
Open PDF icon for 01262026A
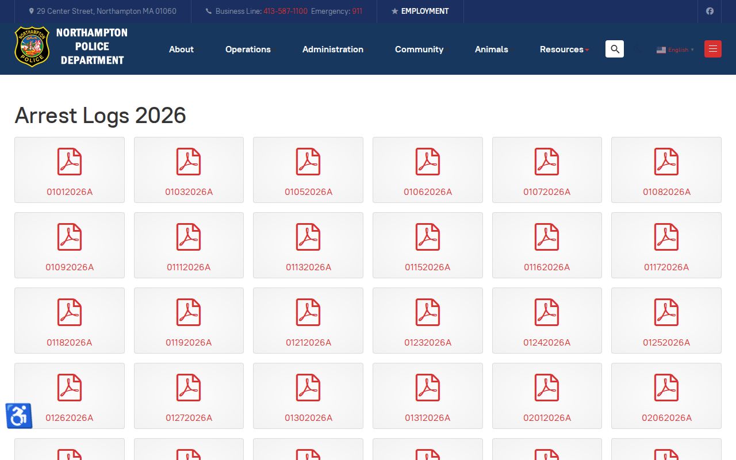[x=70, y=388]
